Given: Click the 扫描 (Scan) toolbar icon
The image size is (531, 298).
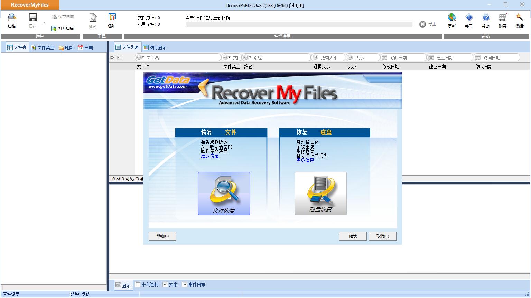Looking at the screenshot, I should click(x=12, y=18).
